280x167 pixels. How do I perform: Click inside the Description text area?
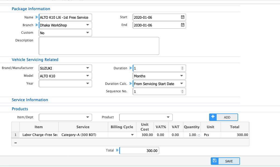(x=99, y=46)
